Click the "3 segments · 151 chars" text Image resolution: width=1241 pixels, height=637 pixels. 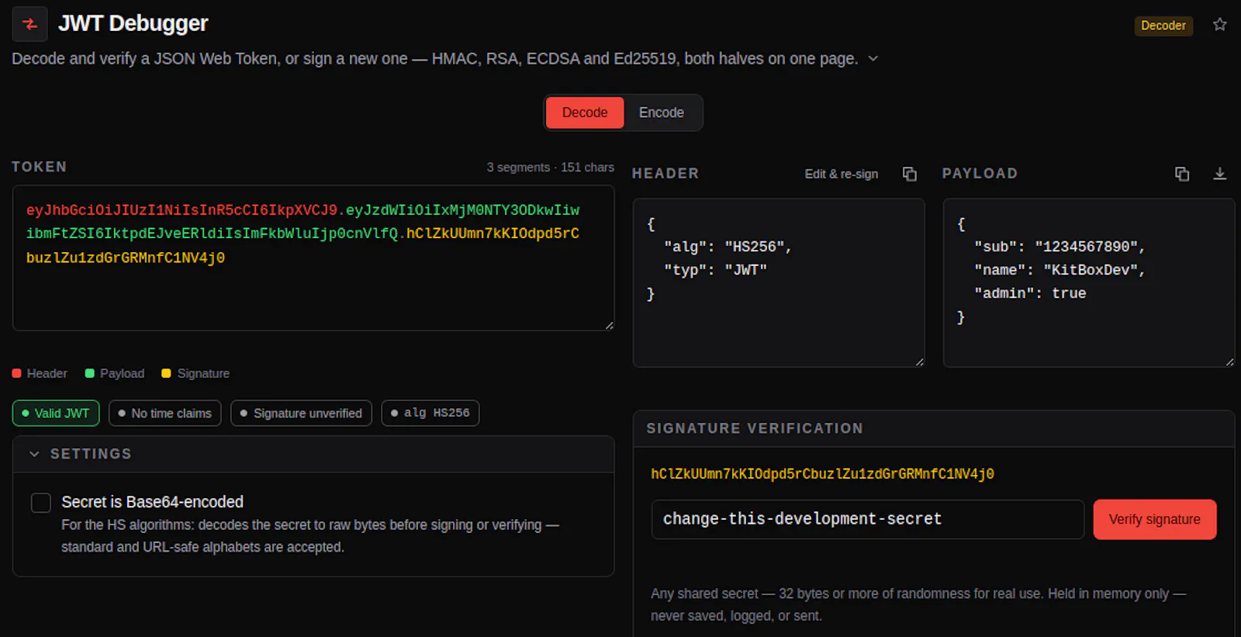550,168
